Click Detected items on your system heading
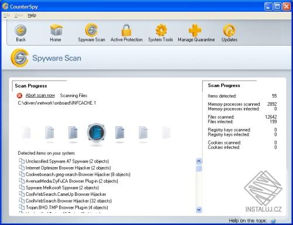This screenshot has height=225, width=293. (46, 153)
